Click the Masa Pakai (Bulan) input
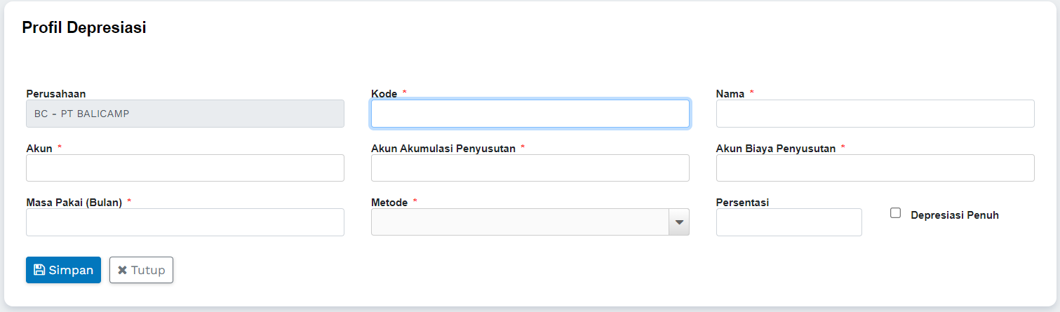Image resolution: width=1060 pixels, height=312 pixels. 185,222
